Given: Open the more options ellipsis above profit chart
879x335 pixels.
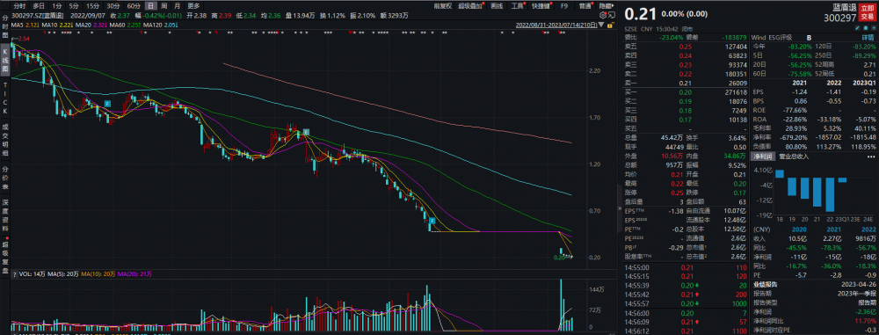Looking at the screenshot, I should [x=870, y=157].
